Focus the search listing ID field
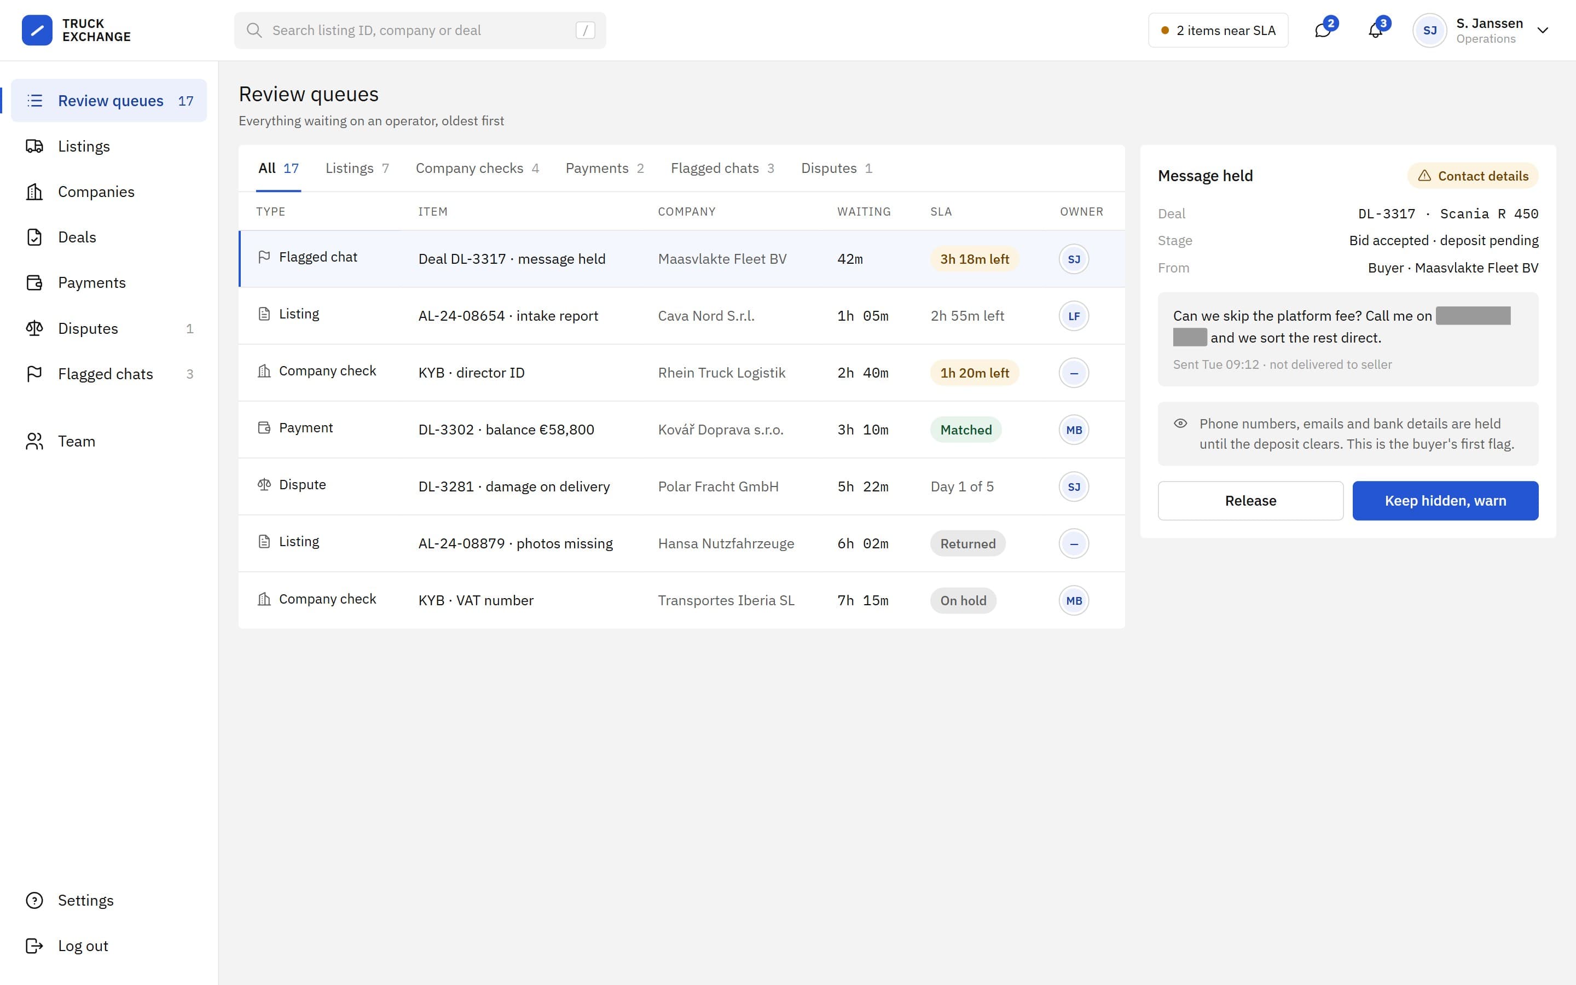Image resolution: width=1576 pixels, height=985 pixels. 420,30
